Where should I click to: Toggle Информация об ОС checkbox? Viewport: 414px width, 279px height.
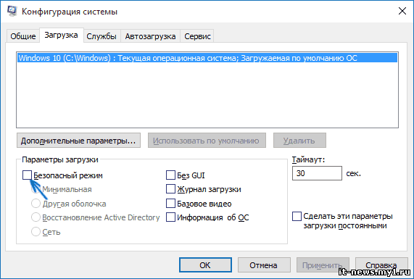click(x=170, y=217)
